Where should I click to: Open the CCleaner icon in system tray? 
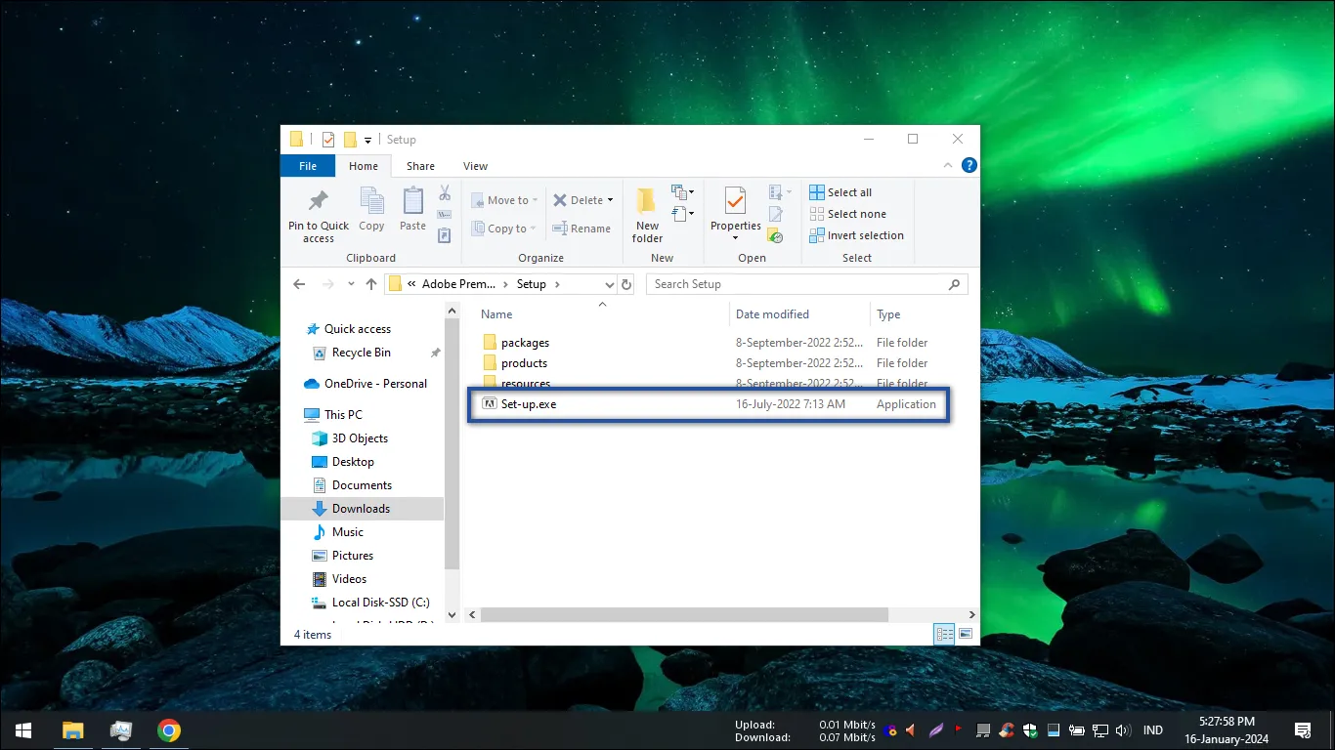1007,729
